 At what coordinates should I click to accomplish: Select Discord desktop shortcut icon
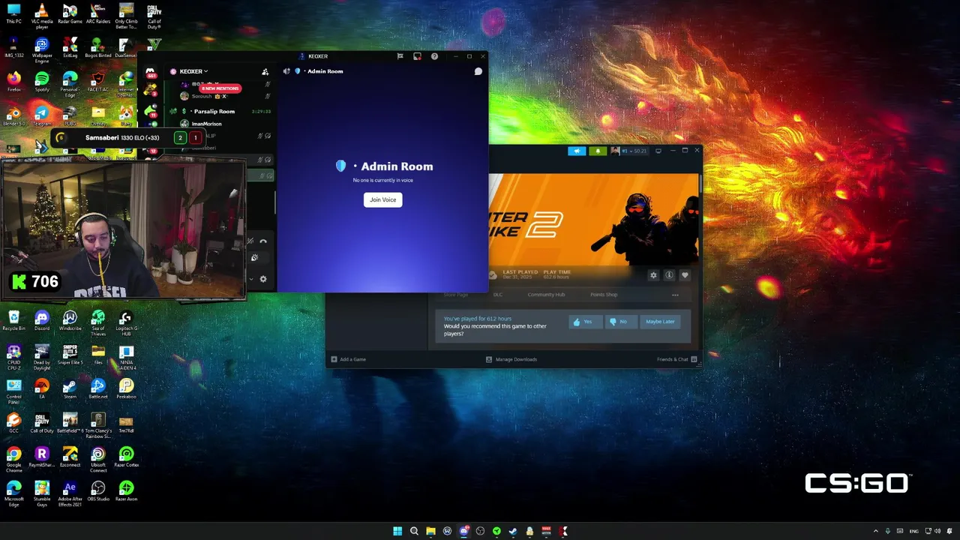tap(42, 321)
